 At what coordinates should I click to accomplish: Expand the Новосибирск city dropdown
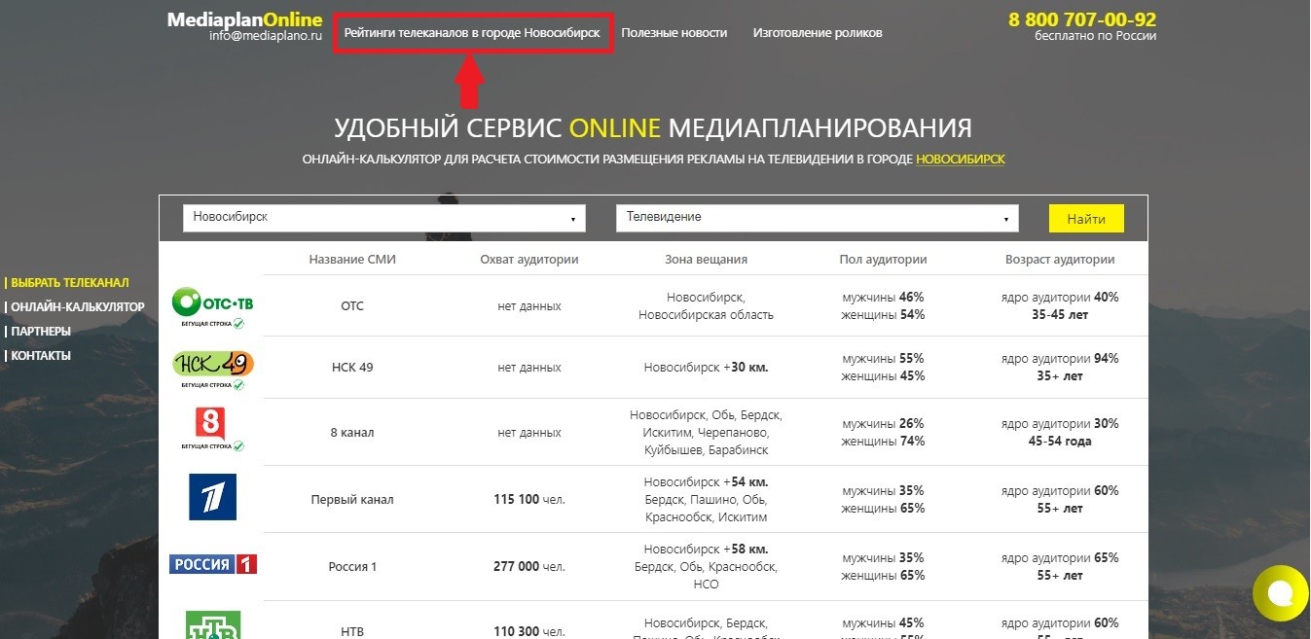click(384, 218)
